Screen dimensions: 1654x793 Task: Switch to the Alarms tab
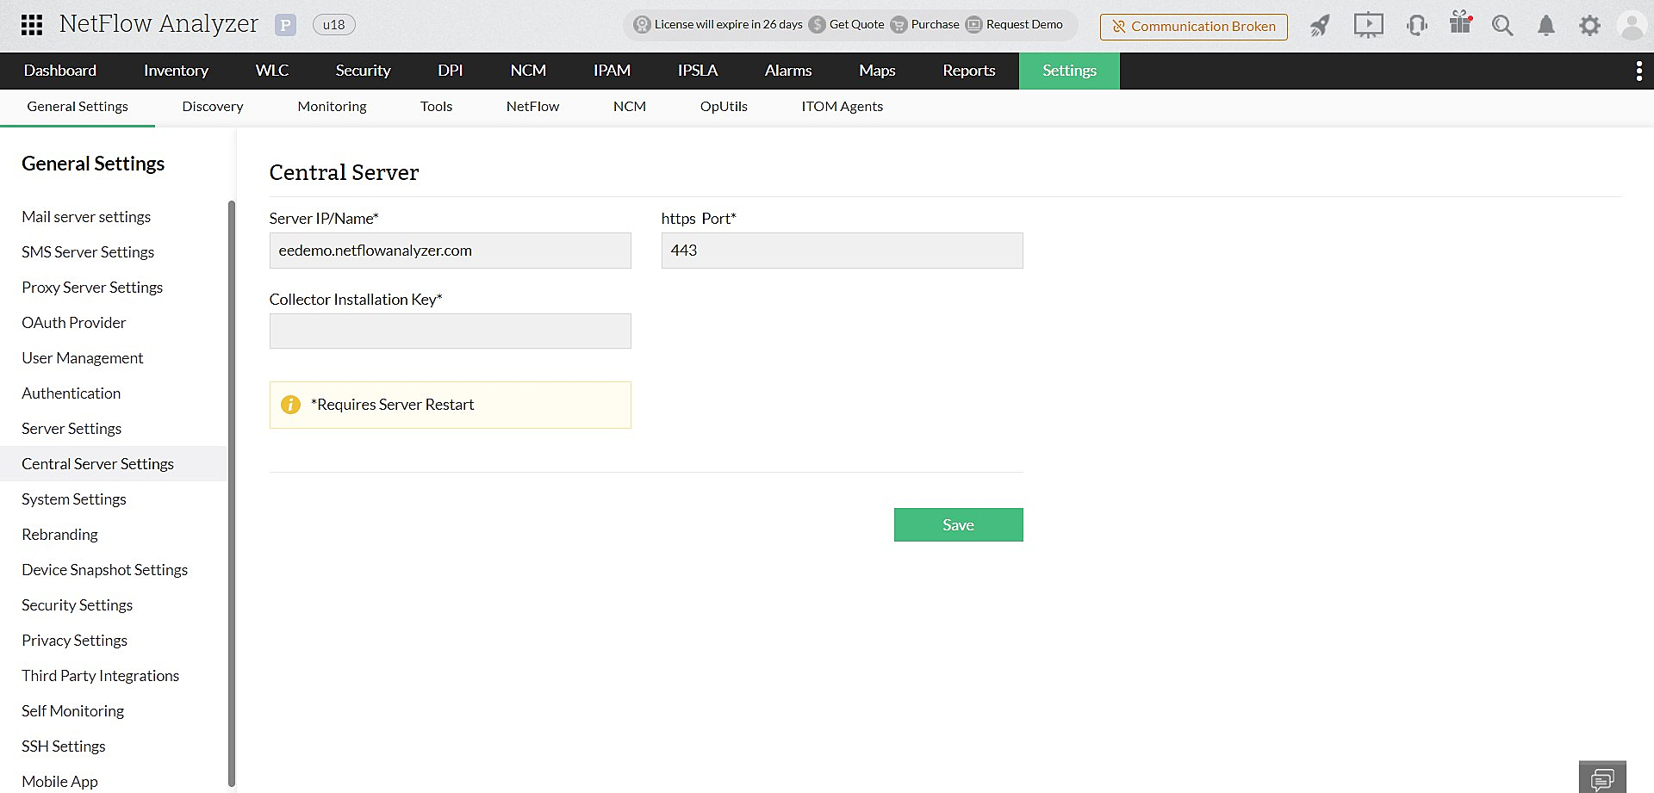[787, 71]
